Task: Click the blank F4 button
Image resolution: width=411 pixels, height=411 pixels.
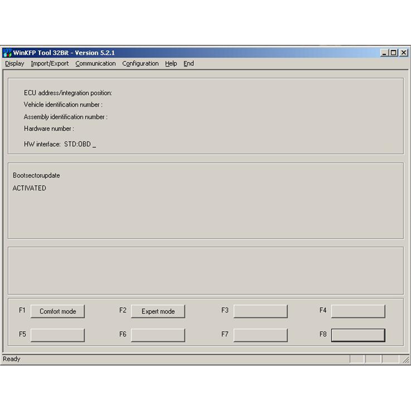Action: point(359,311)
